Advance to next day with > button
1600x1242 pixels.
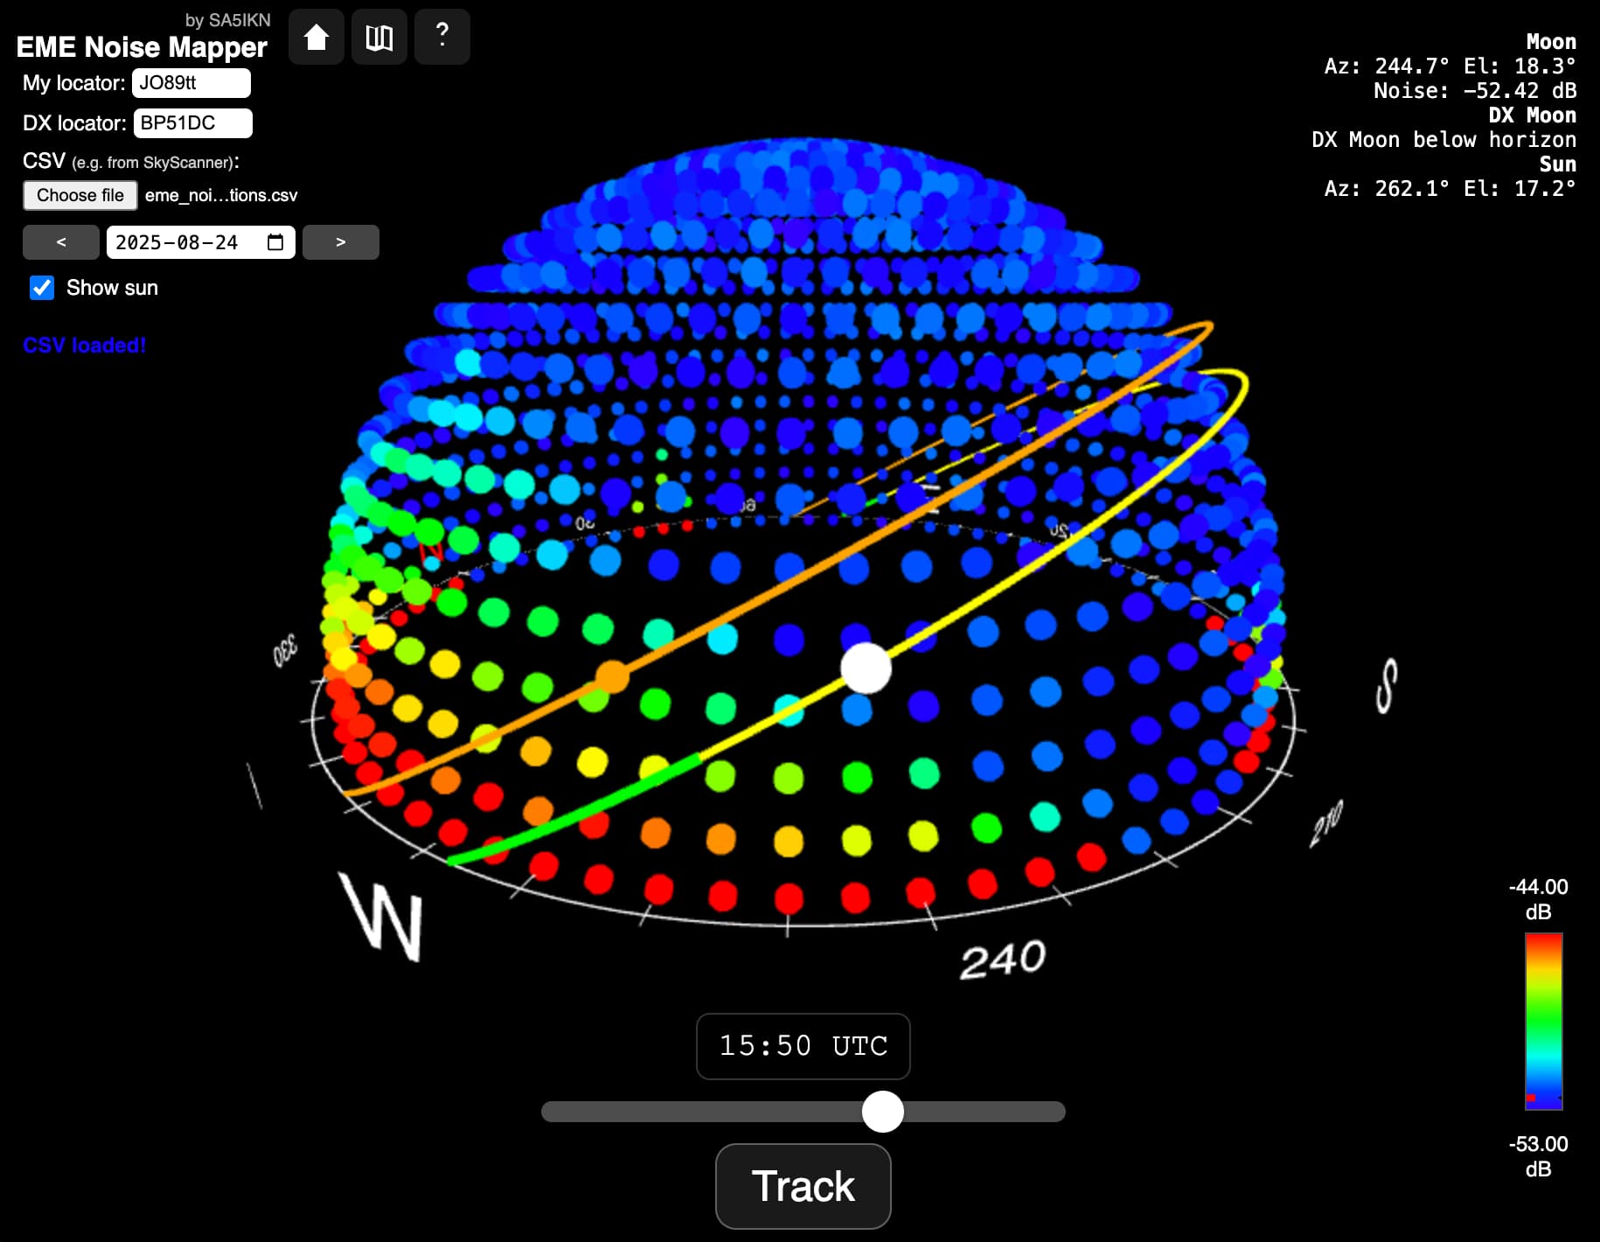[341, 242]
